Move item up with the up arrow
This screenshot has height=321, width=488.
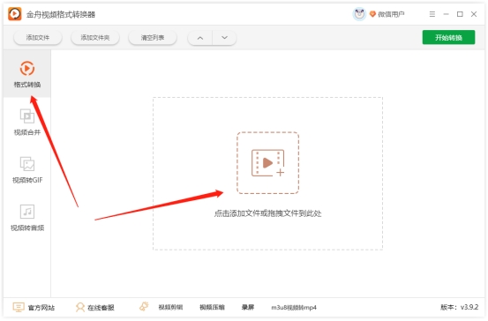[200, 38]
